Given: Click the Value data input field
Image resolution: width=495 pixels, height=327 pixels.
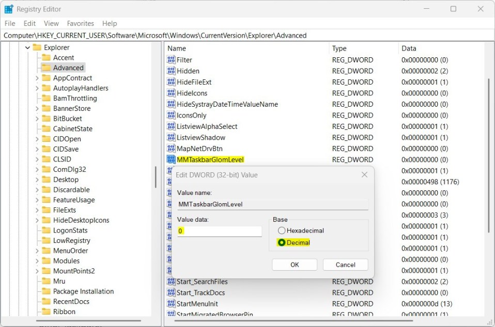Looking at the screenshot, I should [220, 231].
